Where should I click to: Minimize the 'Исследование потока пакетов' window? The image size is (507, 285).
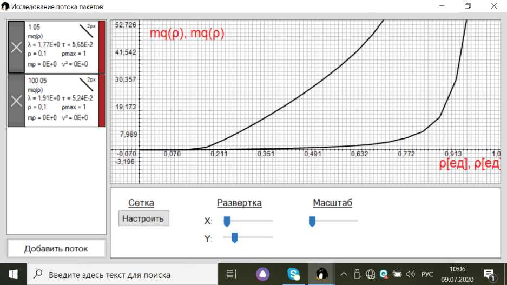point(442,6)
